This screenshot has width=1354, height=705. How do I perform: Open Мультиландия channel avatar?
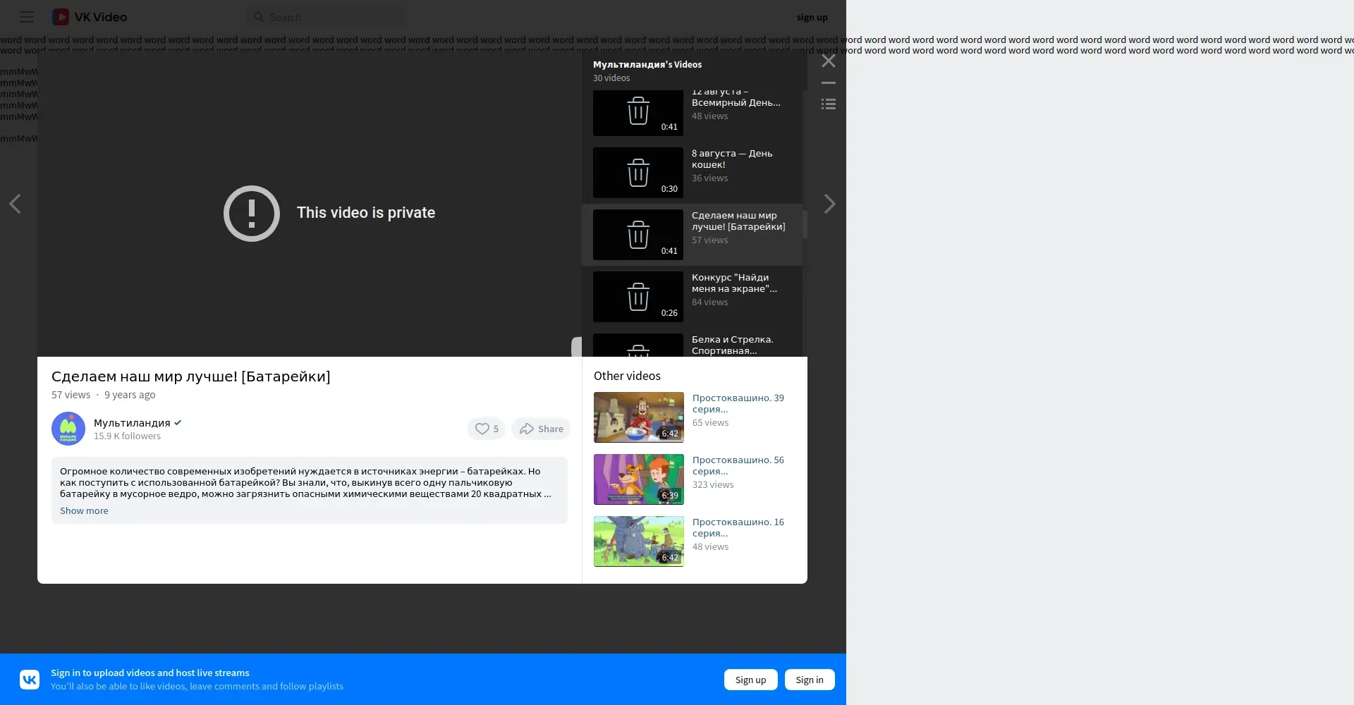click(x=68, y=429)
